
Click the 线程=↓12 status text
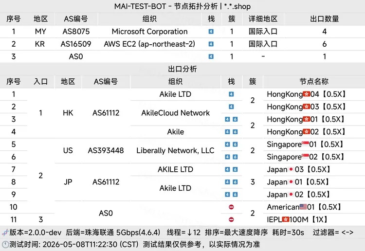pyautogui.click(x=183, y=232)
